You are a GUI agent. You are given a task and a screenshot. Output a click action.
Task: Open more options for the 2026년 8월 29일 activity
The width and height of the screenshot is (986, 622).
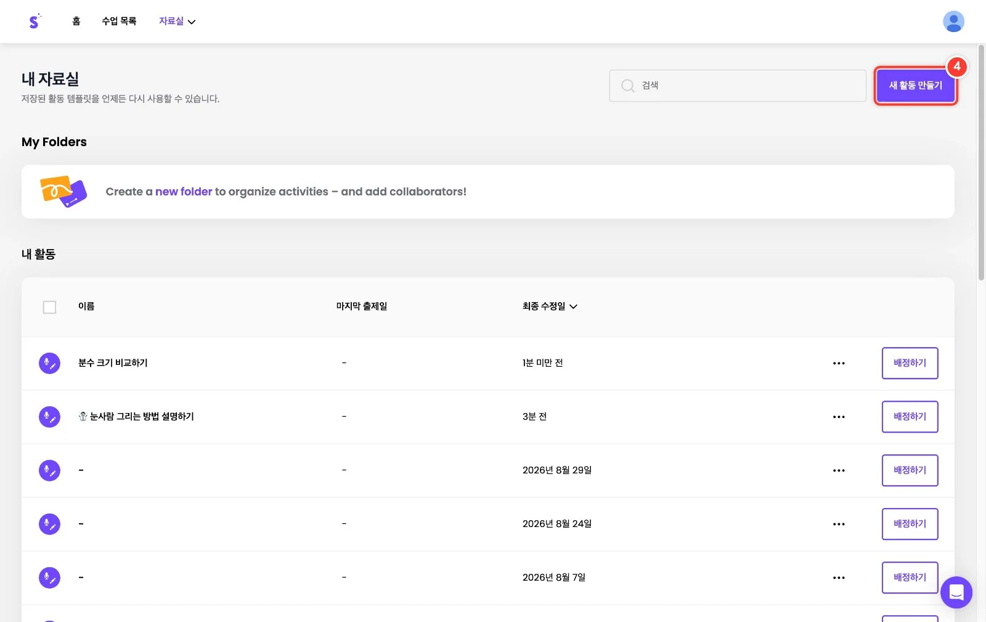[x=839, y=470]
